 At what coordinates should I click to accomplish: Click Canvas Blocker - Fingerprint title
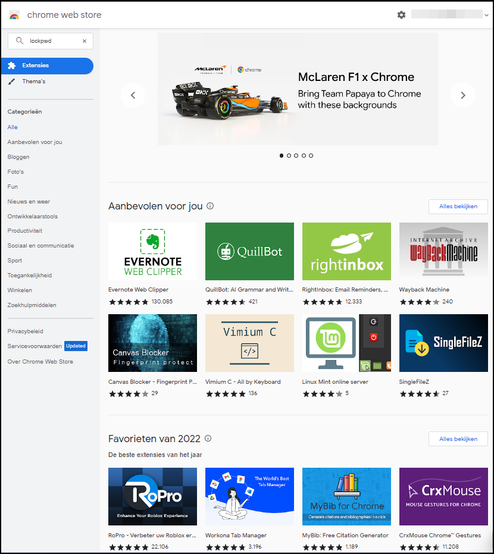pos(152,382)
